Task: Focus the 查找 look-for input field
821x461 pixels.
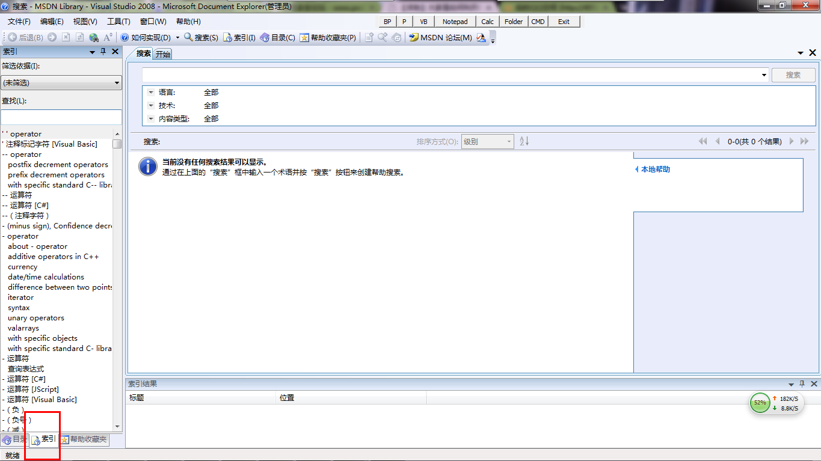Action: tap(61, 117)
